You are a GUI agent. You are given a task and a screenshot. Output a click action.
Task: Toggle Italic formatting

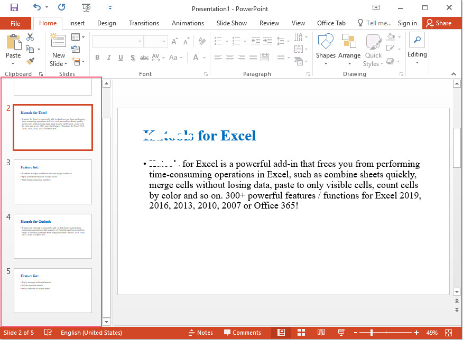point(109,58)
